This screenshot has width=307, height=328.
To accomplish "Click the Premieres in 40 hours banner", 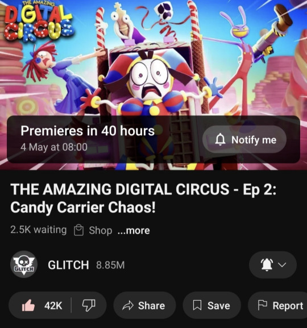I will (153, 139).
